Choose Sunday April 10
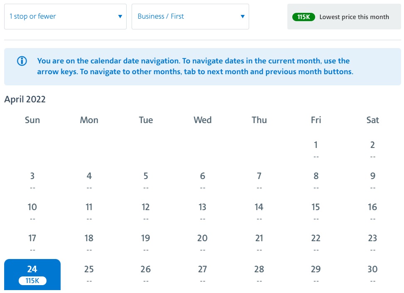The height and width of the screenshot is (293, 404). point(32,212)
